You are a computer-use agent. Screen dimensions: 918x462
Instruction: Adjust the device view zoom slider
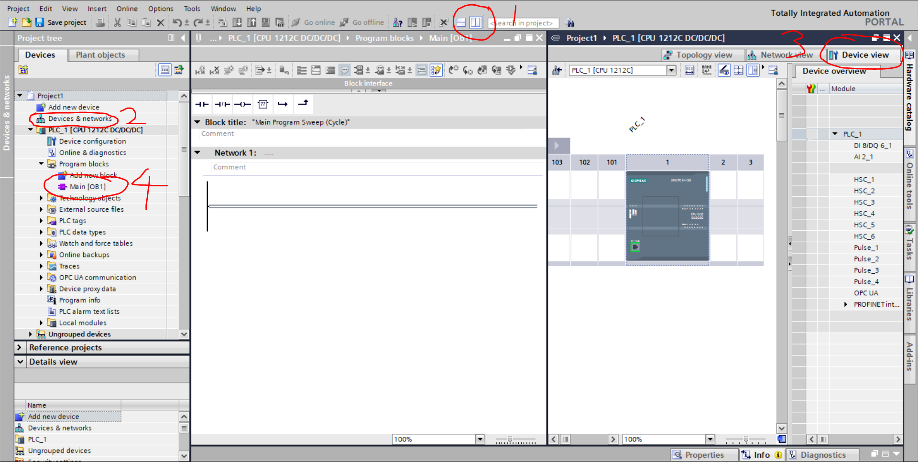point(746,440)
